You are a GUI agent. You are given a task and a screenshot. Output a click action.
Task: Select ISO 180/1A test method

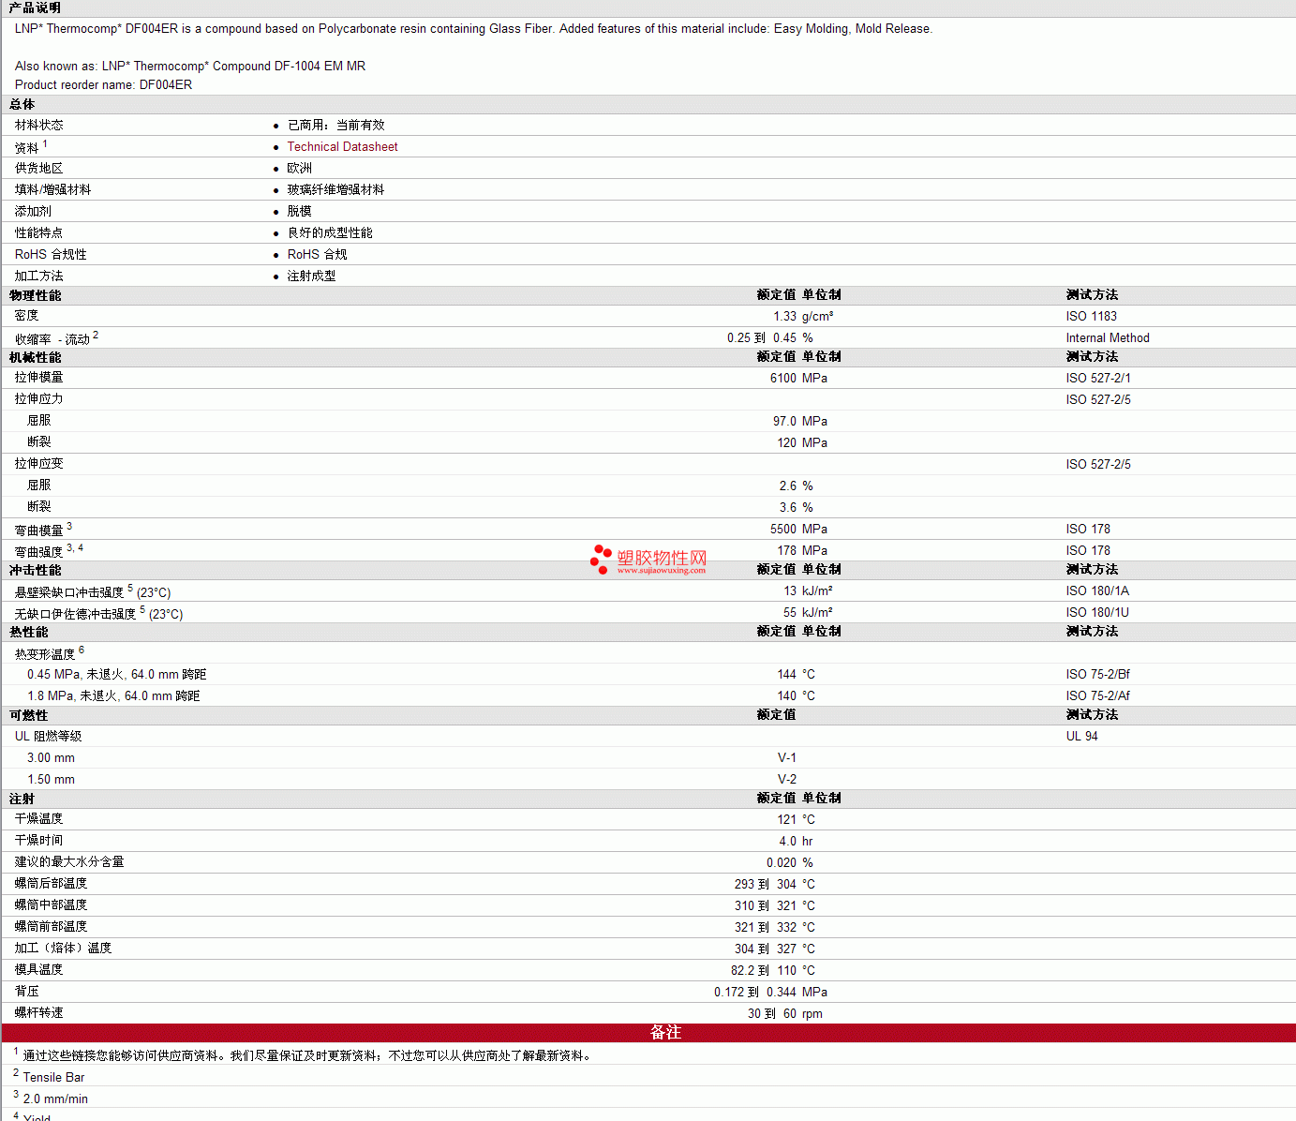1097,591
